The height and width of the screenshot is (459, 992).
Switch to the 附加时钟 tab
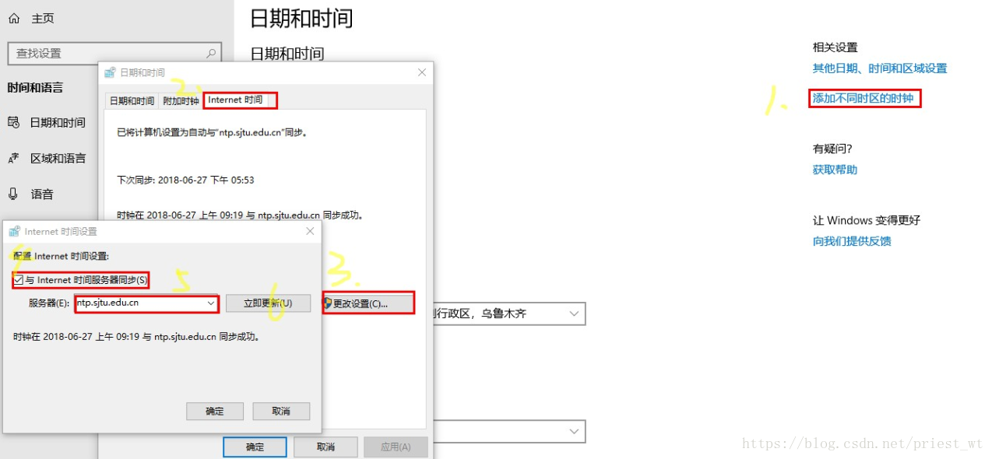[x=181, y=101]
